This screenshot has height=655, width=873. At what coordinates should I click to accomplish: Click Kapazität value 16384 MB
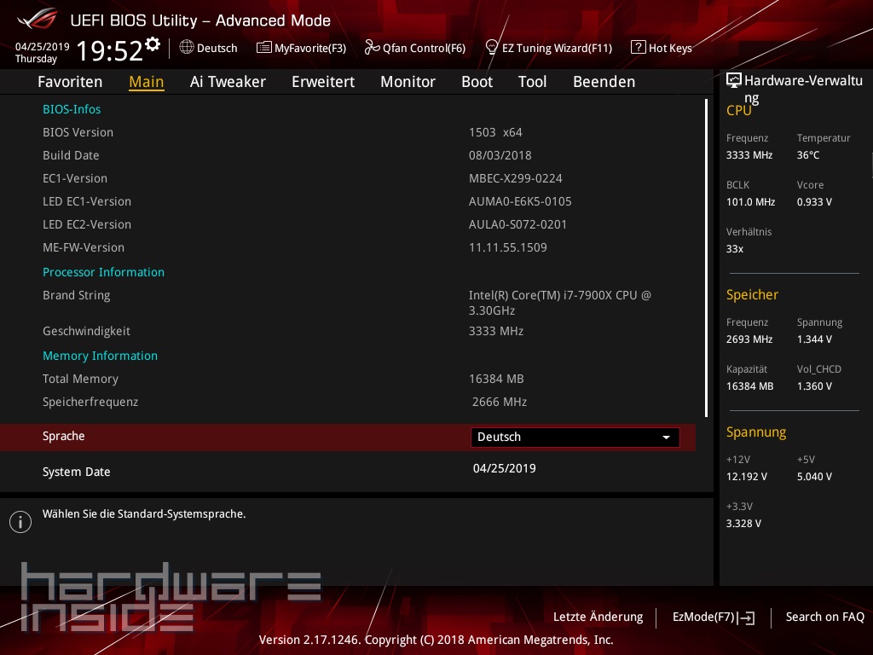point(750,386)
